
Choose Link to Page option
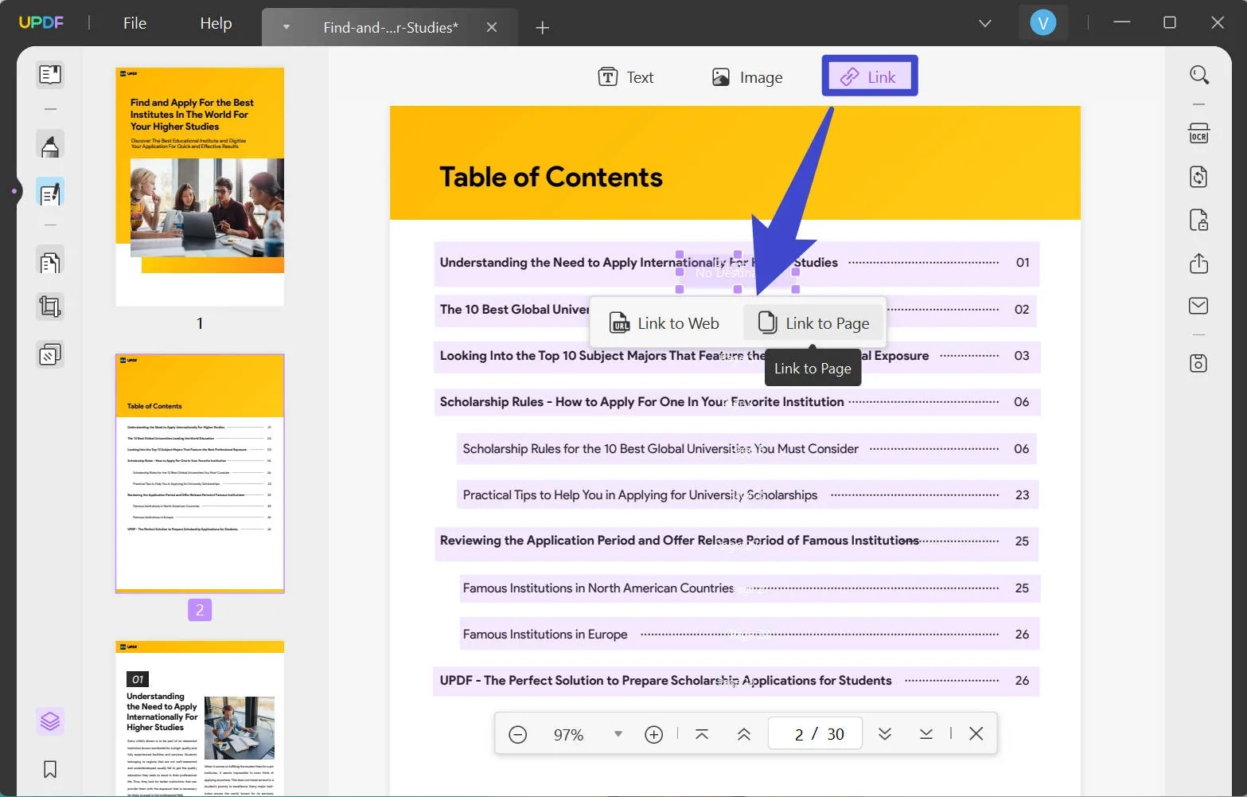point(814,323)
